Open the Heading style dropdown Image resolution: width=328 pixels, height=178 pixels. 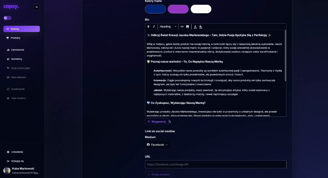[168, 27]
